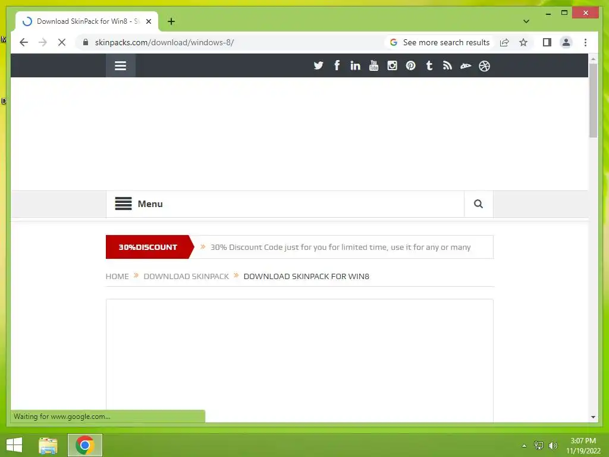Go to DOWNLOAD SKINPACK breadcrumb link
This screenshot has height=457, width=609.
186,276
